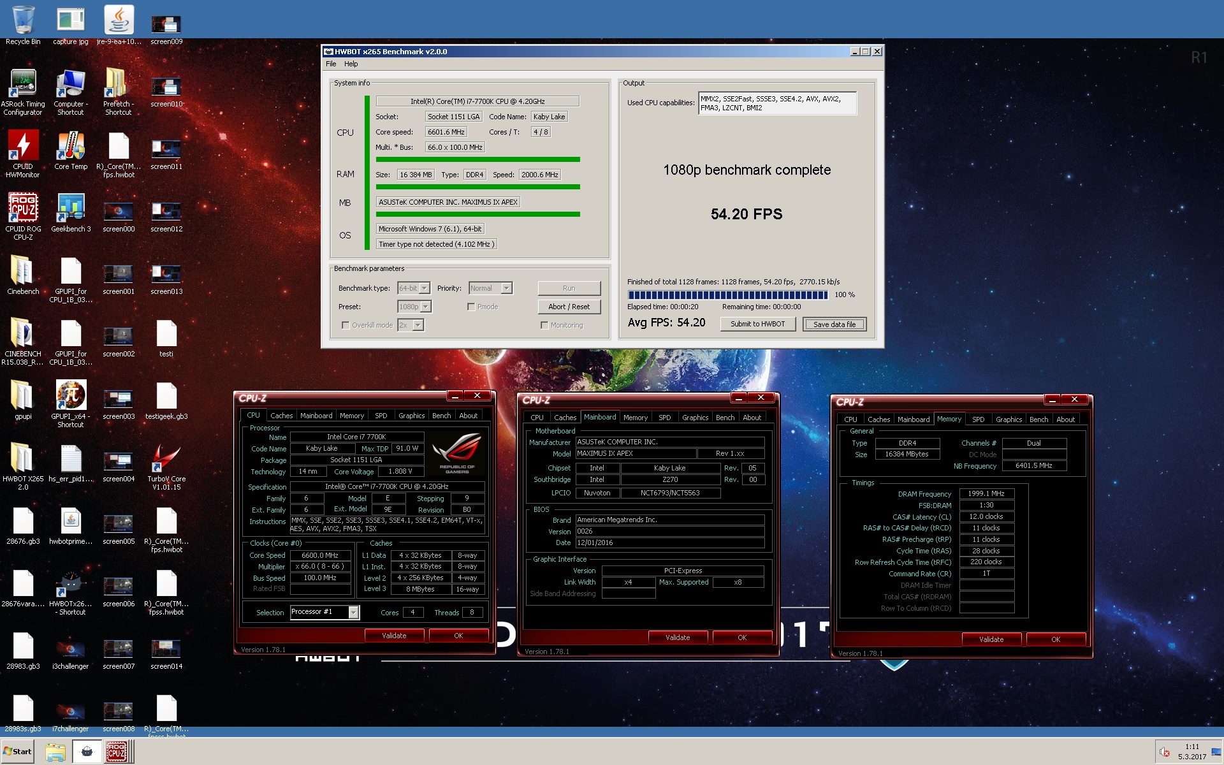Viewport: 1224px width, 765px height.
Task: Launch CPUID ROG CPU-Z desktop icon
Action: click(23, 217)
